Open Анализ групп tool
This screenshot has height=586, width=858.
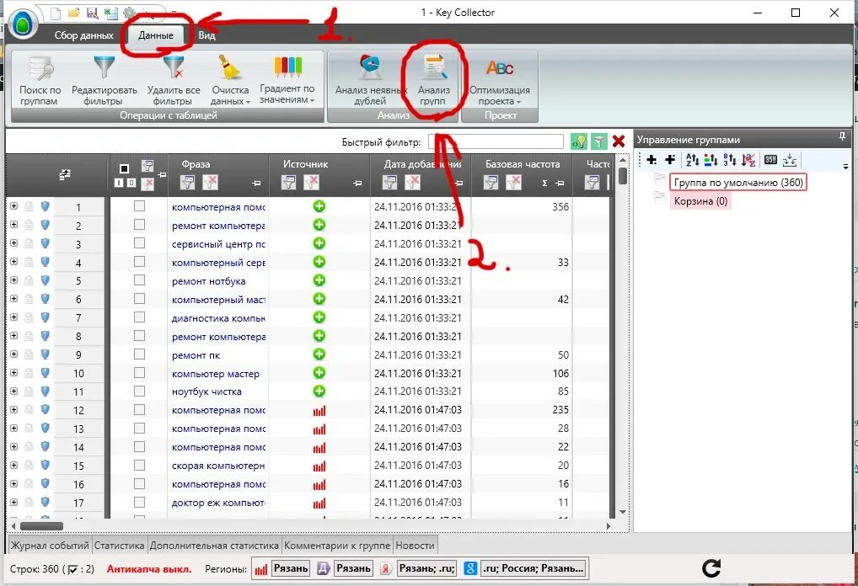[x=434, y=80]
